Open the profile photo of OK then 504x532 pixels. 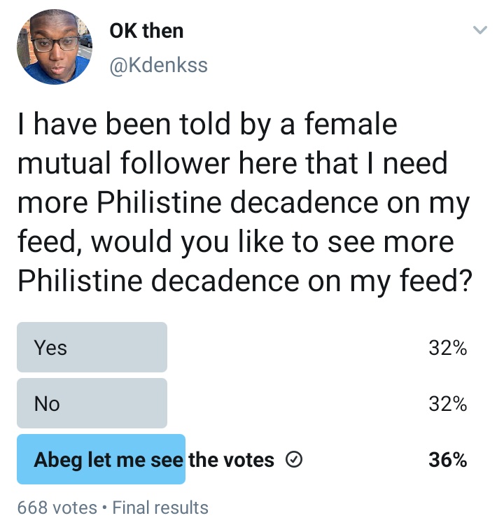click(x=55, y=46)
